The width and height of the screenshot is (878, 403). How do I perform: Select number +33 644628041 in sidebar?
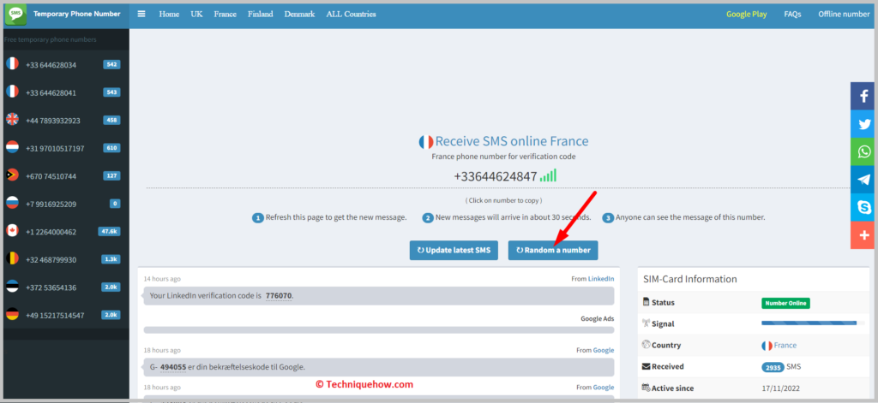click(x=51, y=92)
